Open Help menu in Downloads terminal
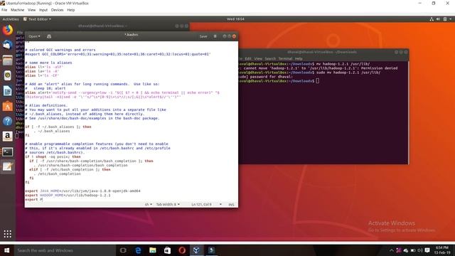Viewport: 455px width, 256px height. pyautogui.click(x=299, y=58)
